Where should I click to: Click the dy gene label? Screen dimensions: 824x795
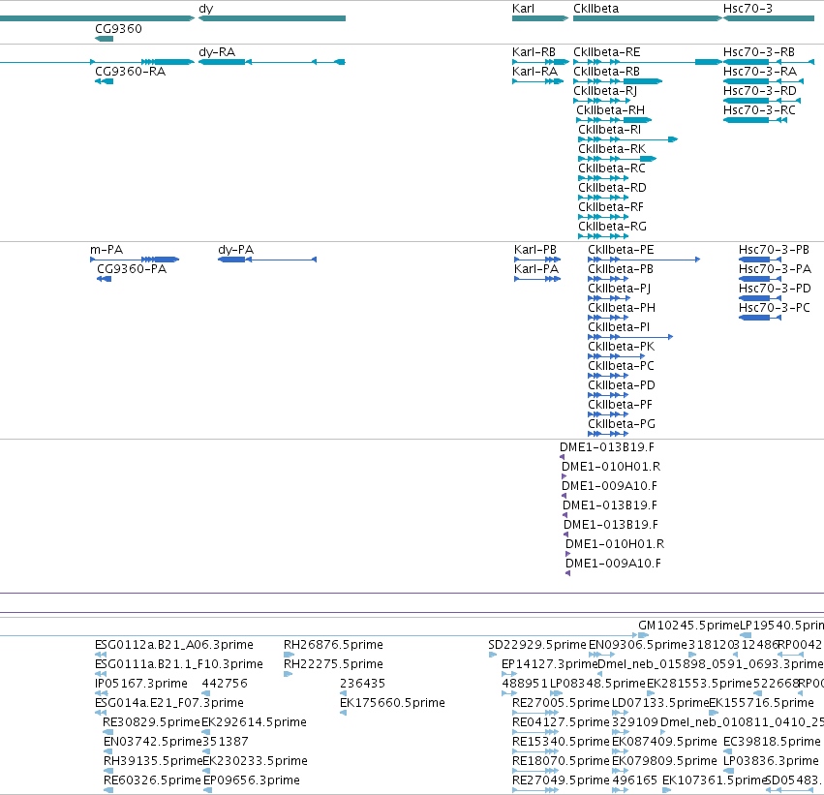pos(205,9)
